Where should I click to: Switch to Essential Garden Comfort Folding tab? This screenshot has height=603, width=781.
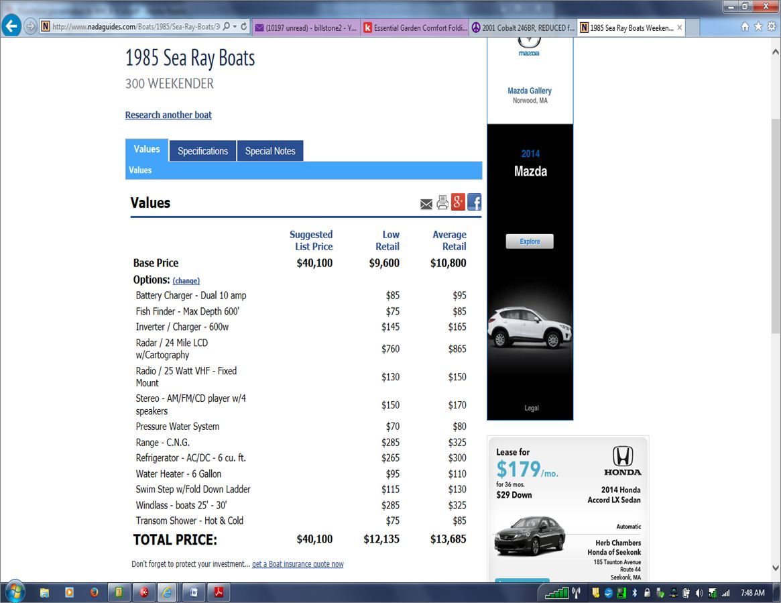(x=416, y=28)
